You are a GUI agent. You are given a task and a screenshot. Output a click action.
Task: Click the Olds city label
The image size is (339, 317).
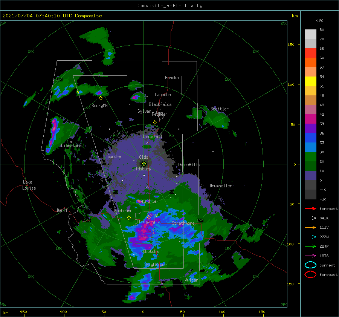144,157
